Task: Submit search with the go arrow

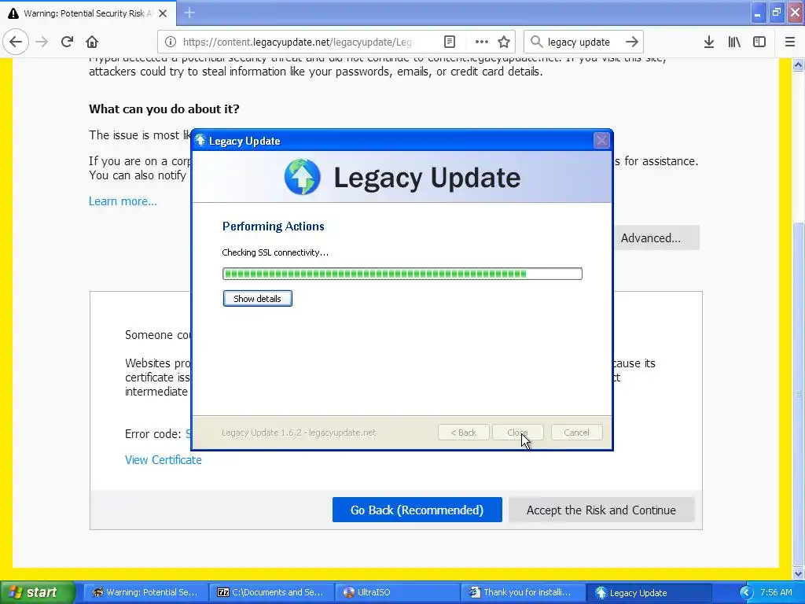Action: tap(632, 42)
